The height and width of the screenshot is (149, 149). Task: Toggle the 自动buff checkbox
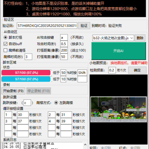(5, 44)
